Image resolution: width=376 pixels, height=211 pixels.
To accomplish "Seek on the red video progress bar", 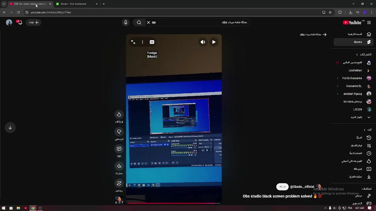I will point(174,203).
